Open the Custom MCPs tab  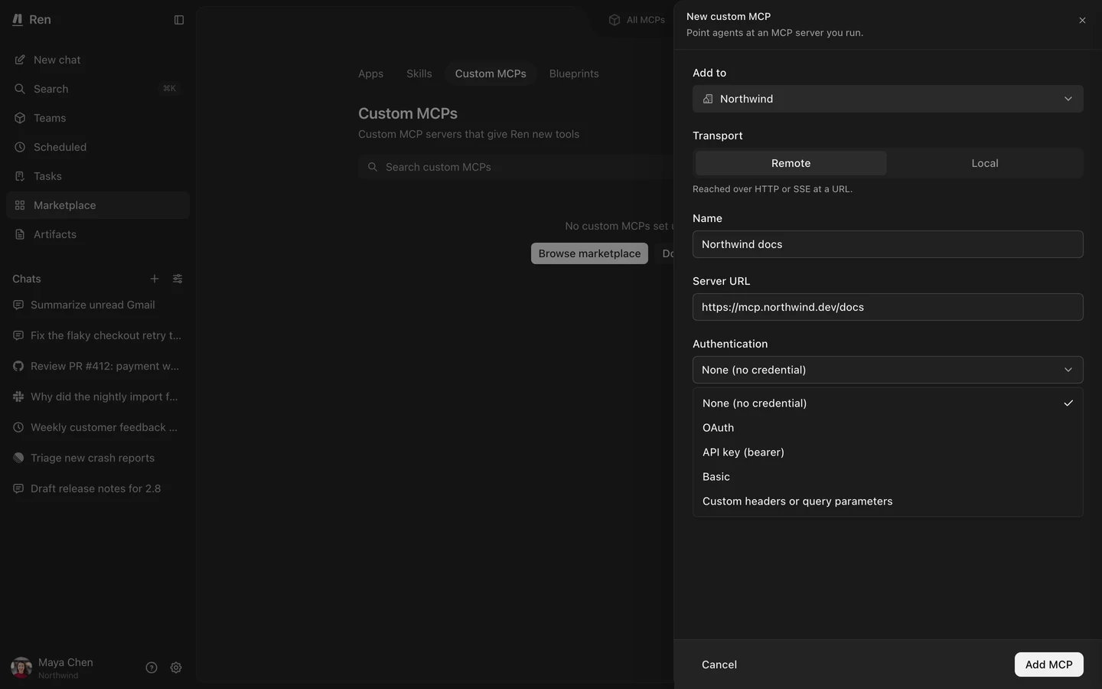[491, 73]
